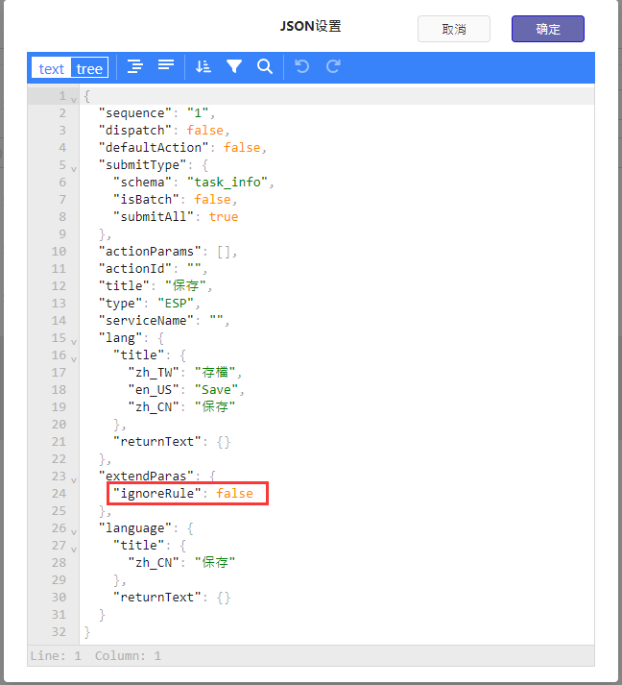Click the "actionParams" key
Image resolution: width=622 pixels, height=685 pixels.
click(150, 251)
